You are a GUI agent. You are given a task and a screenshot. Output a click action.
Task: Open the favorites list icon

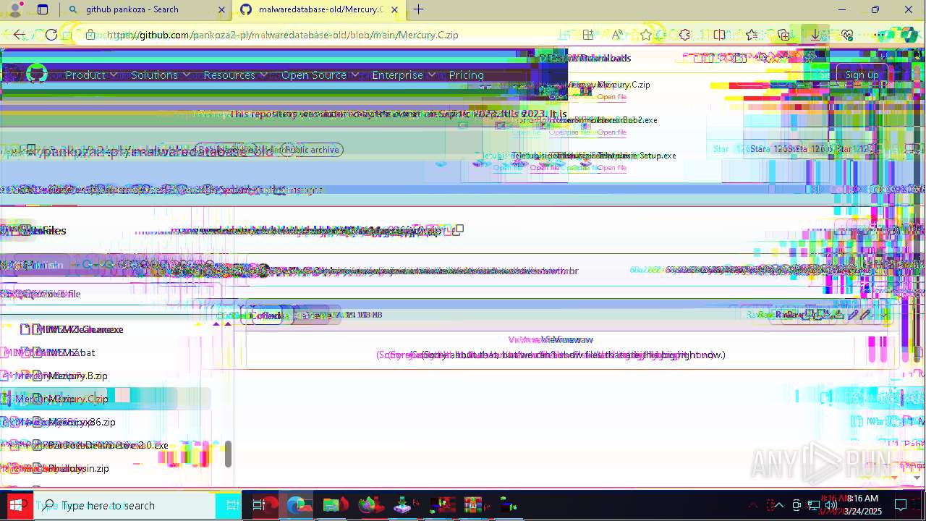[x=752, y=35]
